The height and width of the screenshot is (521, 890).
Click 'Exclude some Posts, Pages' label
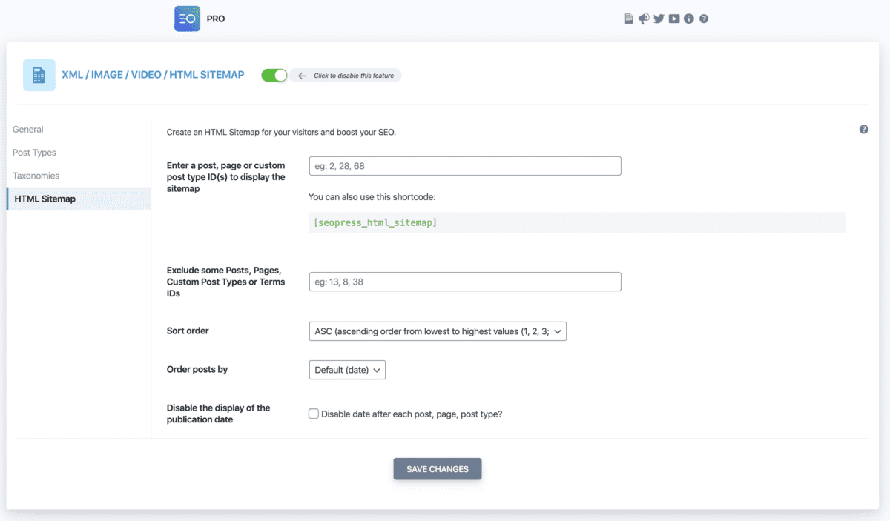[226, 282]
